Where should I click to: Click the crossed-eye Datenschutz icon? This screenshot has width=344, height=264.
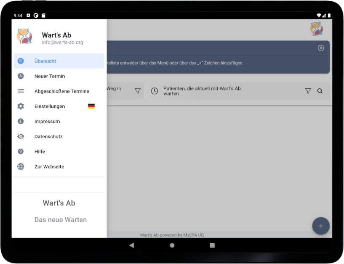[21, 136]
